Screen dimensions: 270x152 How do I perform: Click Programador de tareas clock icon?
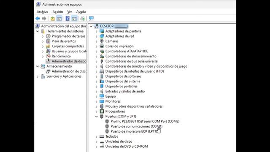tap(48, 36)
